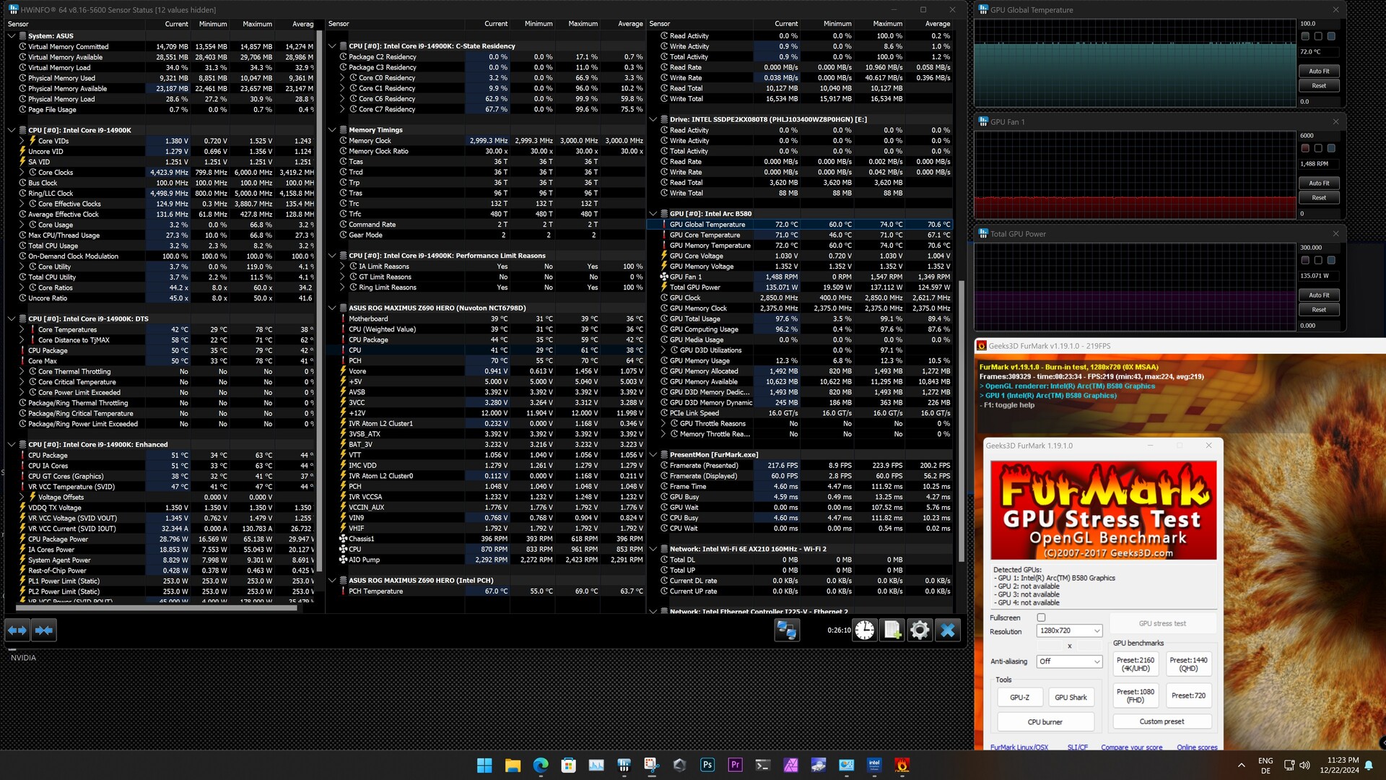This screenshot has width=1386, height=780.
Task: Toggle middle checkbox in GPU Global Temperature graph
Action: click(1318, 36)
